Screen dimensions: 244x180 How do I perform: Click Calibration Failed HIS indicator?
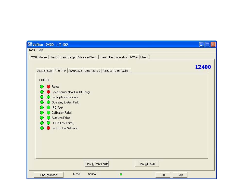(x=48, y=112)
